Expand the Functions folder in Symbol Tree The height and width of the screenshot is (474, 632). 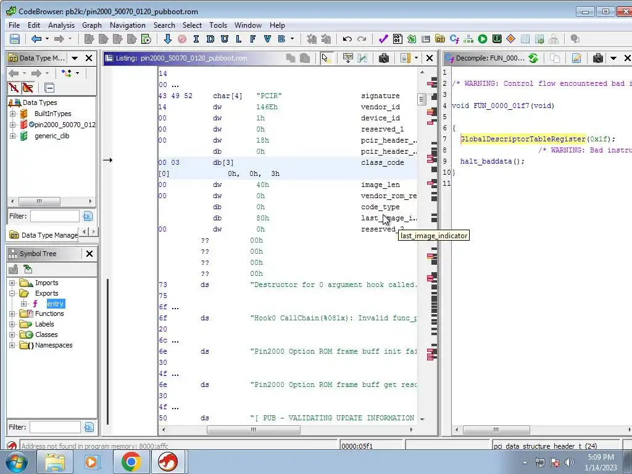coord(12,314)
